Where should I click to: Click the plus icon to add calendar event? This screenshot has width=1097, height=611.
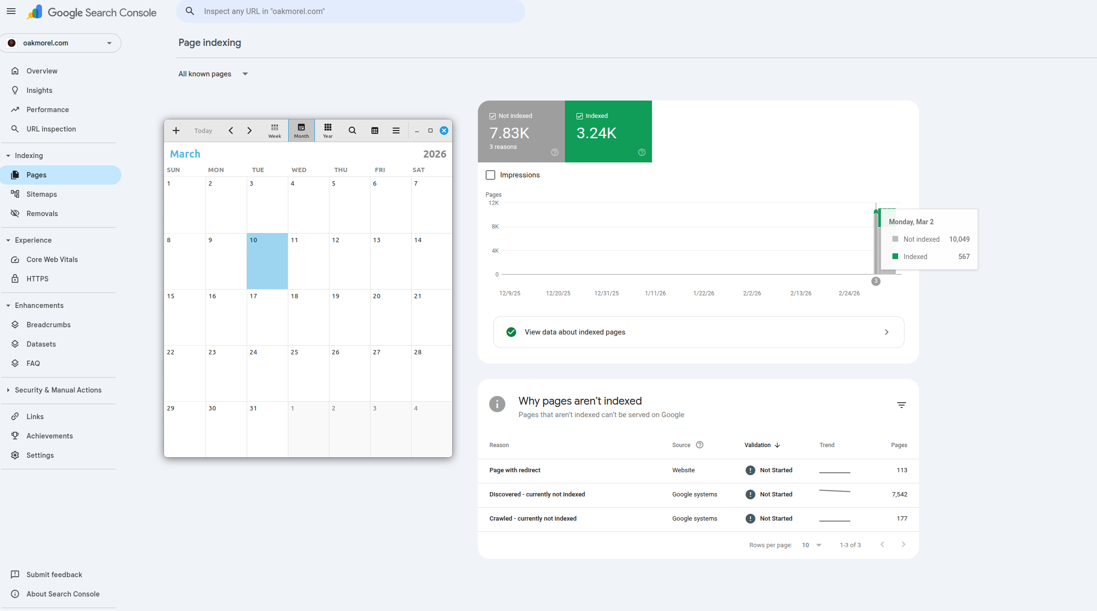click(x=176, y=131)
